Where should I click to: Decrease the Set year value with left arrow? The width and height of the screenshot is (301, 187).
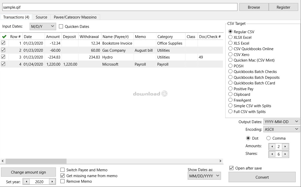pos(26,182)
